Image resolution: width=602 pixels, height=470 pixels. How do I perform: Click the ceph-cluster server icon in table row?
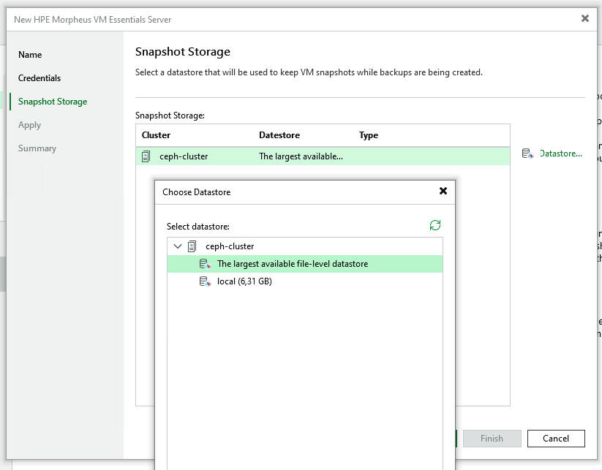point(146,156)
